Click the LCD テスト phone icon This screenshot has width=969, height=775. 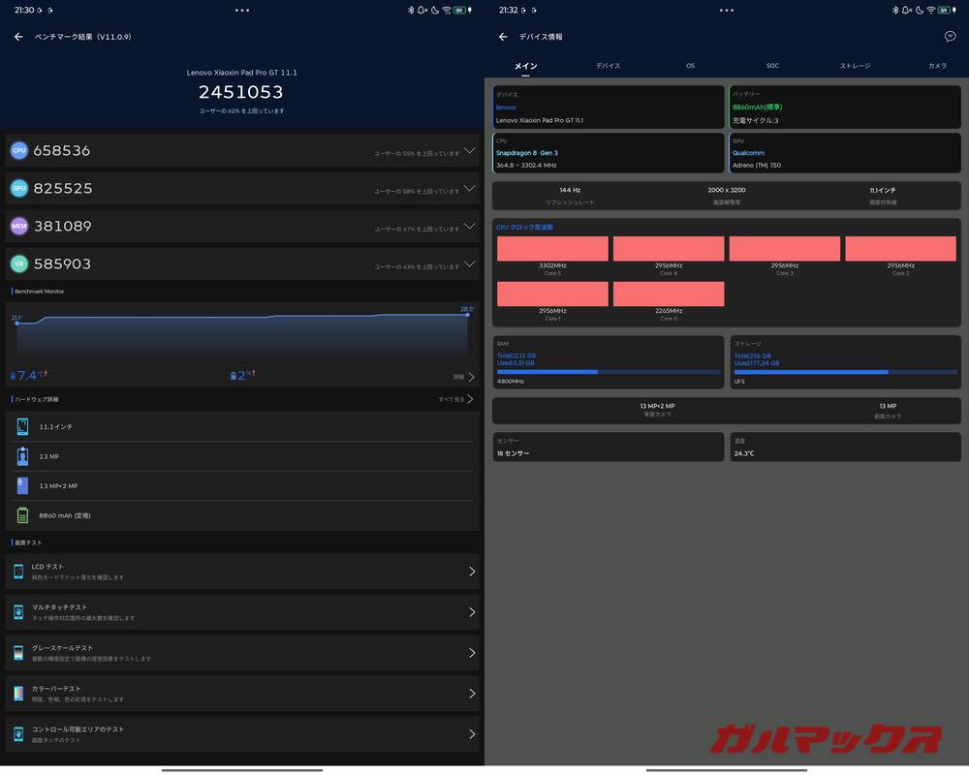[x=16, y=571]
